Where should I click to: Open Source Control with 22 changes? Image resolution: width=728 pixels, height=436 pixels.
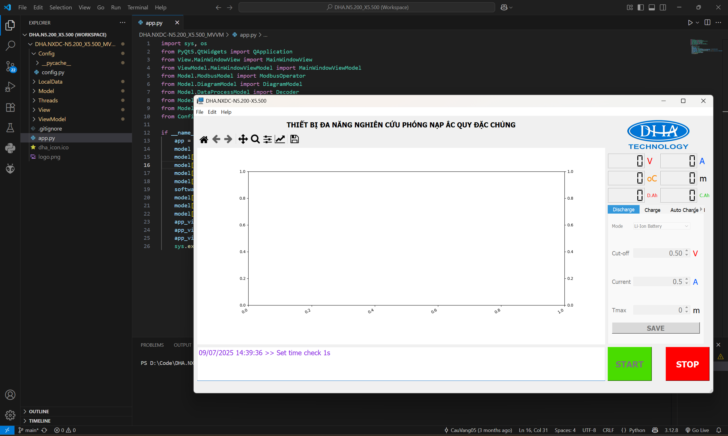(x=10, y=66)
